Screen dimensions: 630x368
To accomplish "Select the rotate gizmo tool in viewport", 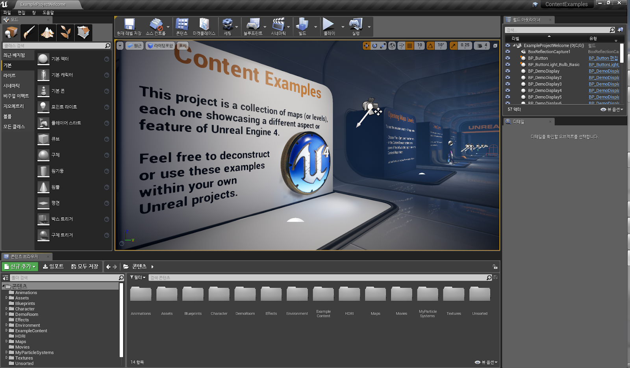I will (374, 46).
